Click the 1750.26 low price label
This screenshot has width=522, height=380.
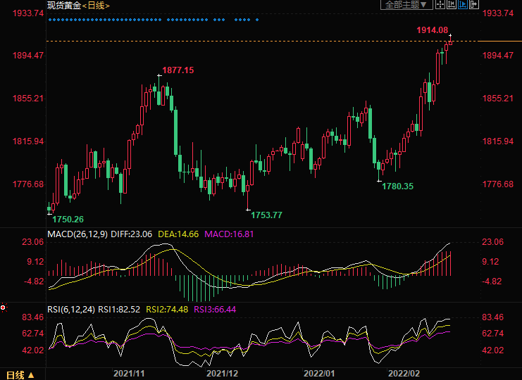(x=68, y=220)
